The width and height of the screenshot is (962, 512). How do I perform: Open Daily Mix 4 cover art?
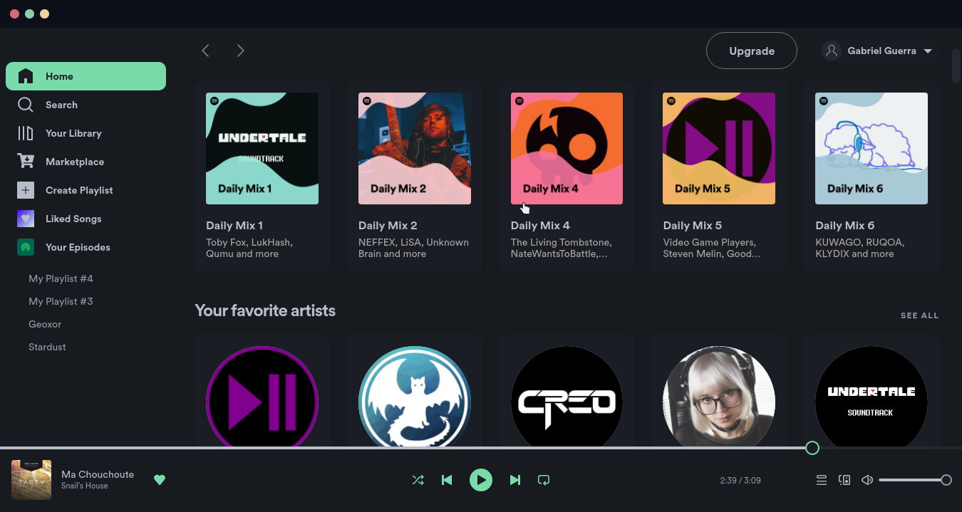[567, 148]
